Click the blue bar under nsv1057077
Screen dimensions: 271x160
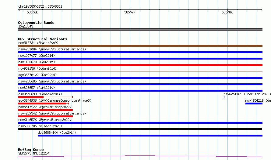point(140,59)
